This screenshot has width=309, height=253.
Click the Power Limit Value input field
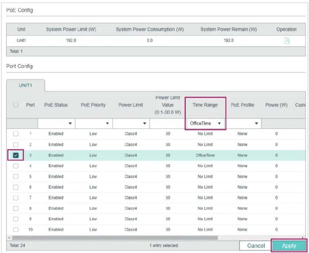pyautogui.click(x=168, y=123)
